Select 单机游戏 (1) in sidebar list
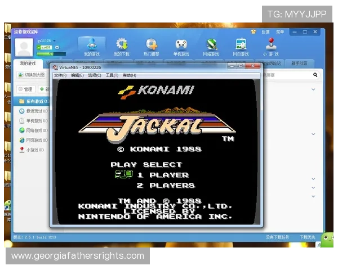The width and height of the screenshot is (338, 270). click(33, 121)
